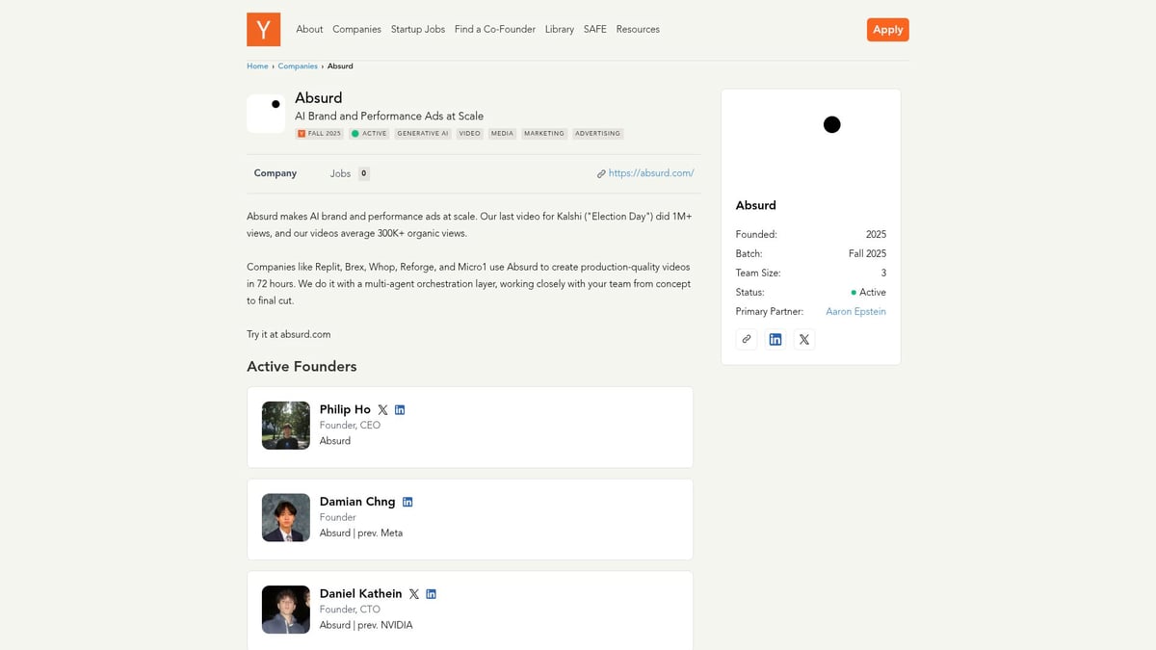Click the Founded value 2025
Image resolution: width=1156 pixels, height=650 pixels.
coord(876,235)
